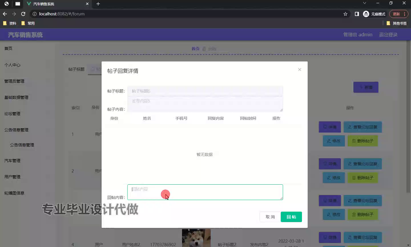Click 删除帖子 in table row 1
The width and height of the screenshot is (411, 247).
(362, 141)
